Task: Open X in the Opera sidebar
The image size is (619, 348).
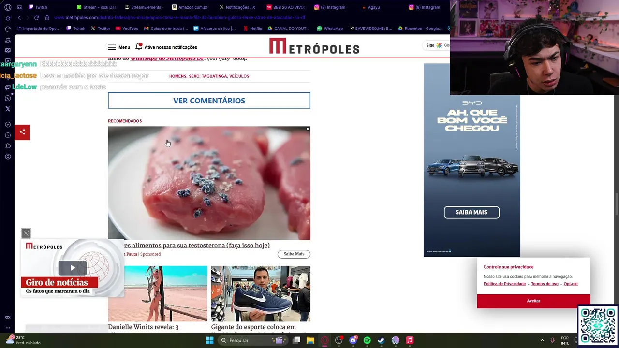Action: pyautogui.click(x=8, y=109)
